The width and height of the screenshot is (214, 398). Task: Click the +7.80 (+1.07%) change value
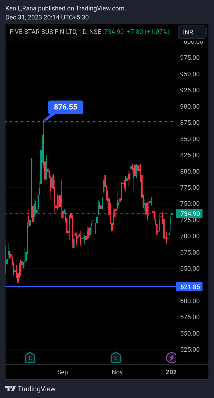148,32
